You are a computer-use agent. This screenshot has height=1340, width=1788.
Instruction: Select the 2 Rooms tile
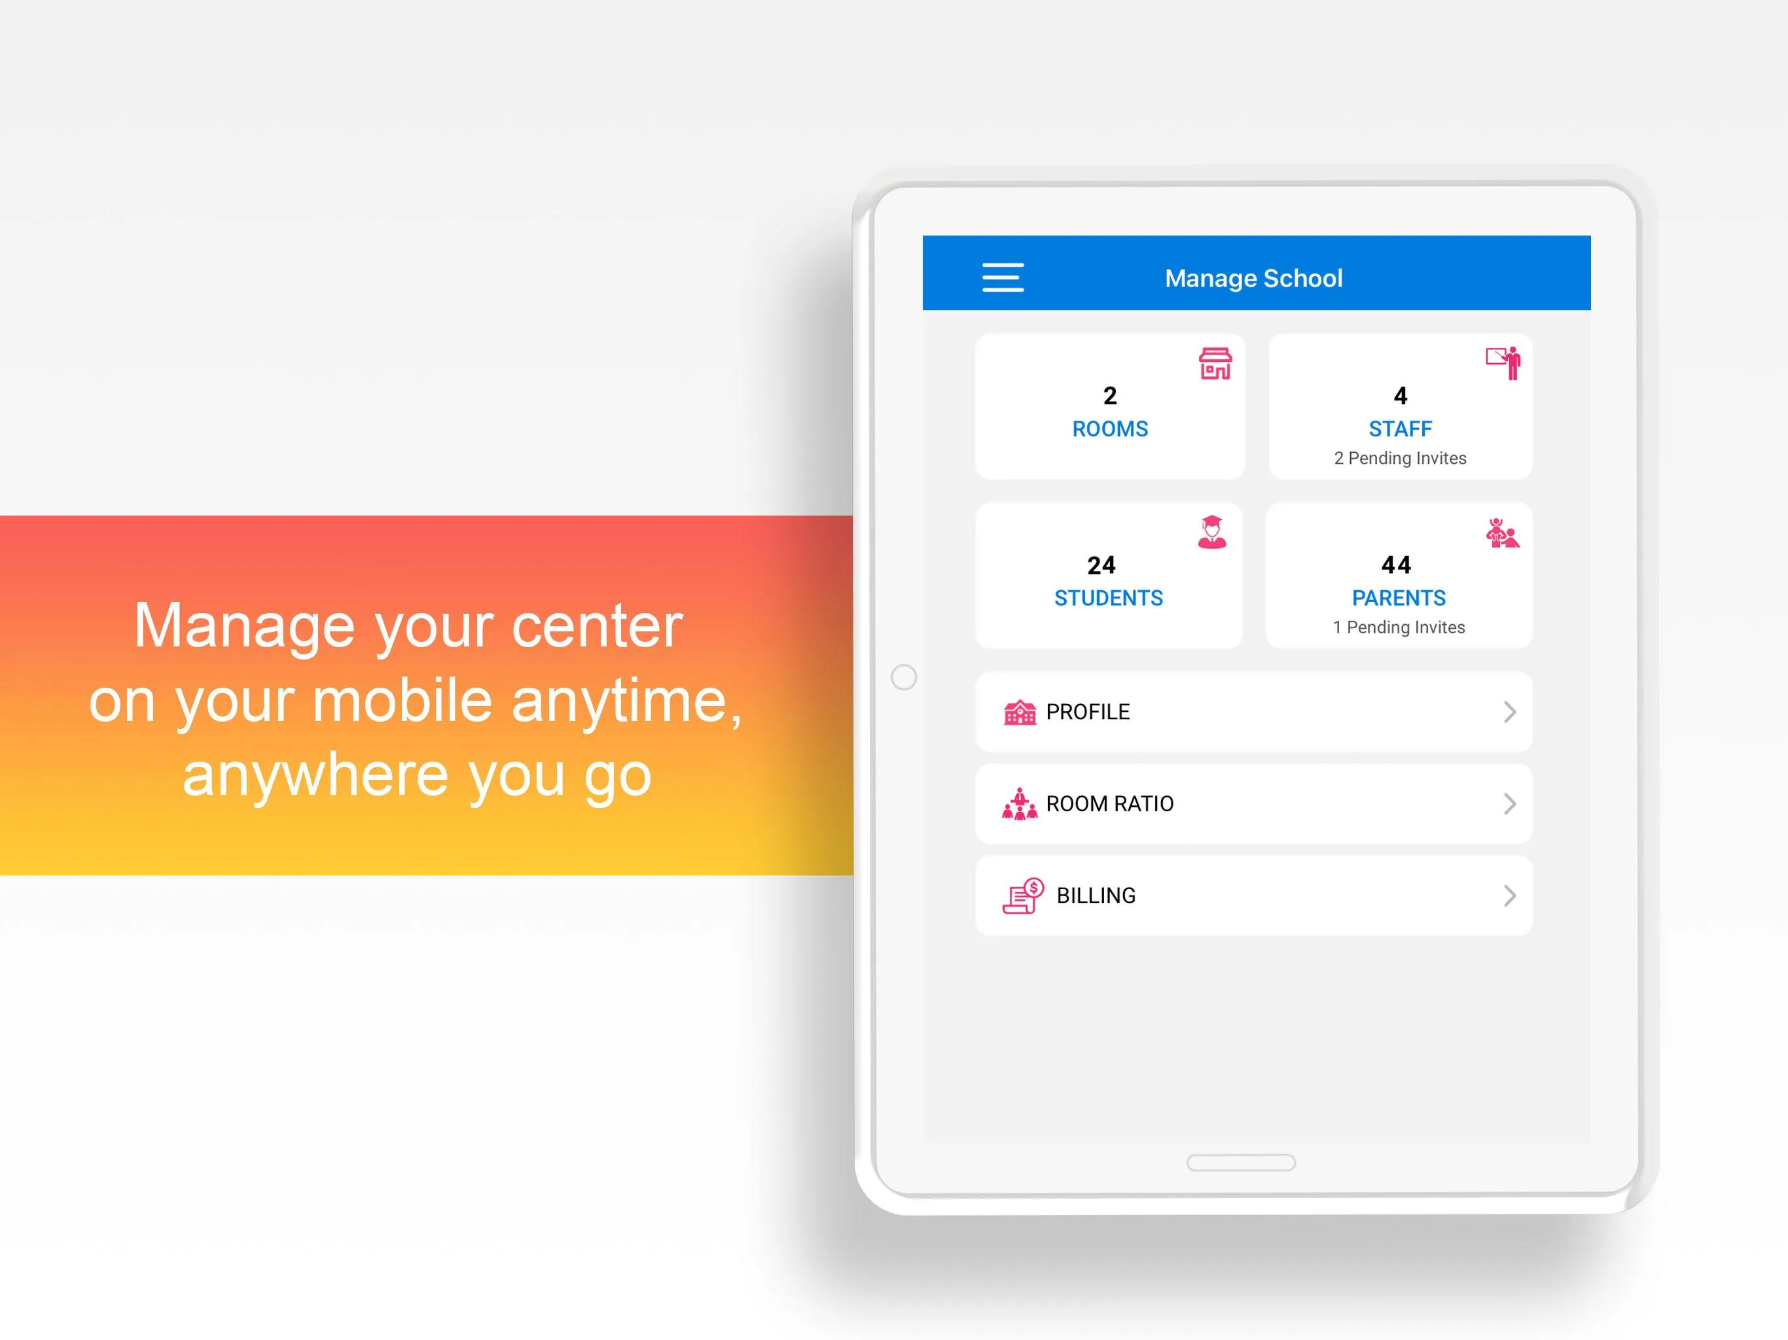point(1109,408)
